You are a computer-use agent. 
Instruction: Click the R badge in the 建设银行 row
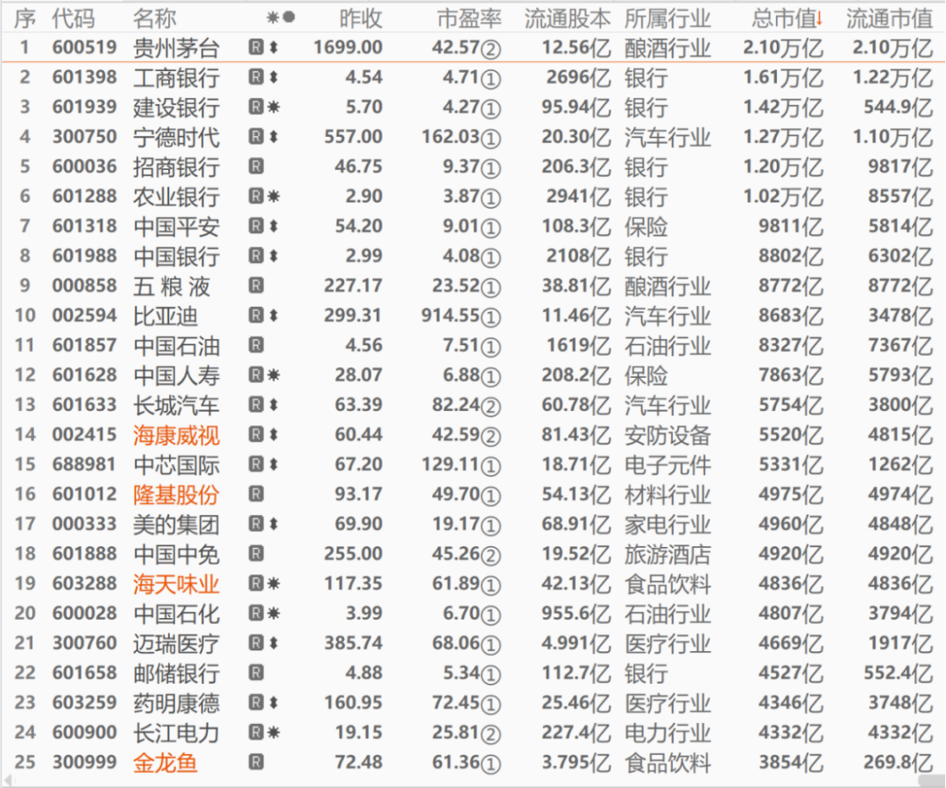click(257, 107)
